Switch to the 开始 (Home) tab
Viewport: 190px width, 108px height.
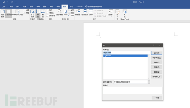[x=11, y=7]
